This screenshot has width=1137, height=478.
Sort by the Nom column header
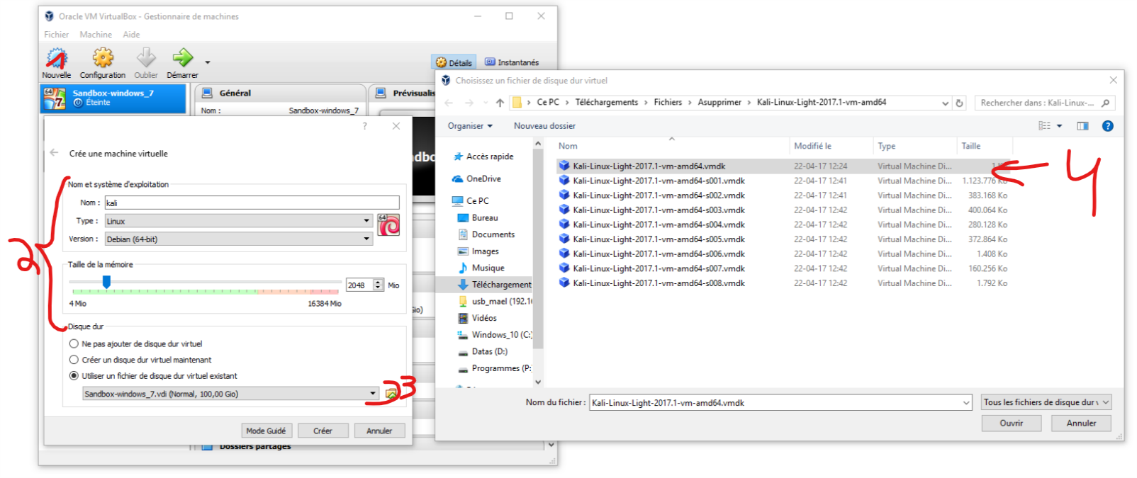(x=568, y=146)
